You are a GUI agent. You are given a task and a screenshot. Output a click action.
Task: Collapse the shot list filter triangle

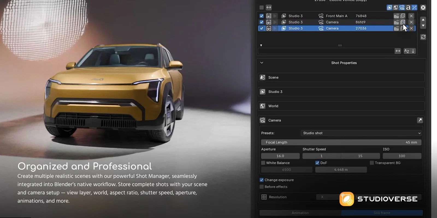tap(261, 46)
